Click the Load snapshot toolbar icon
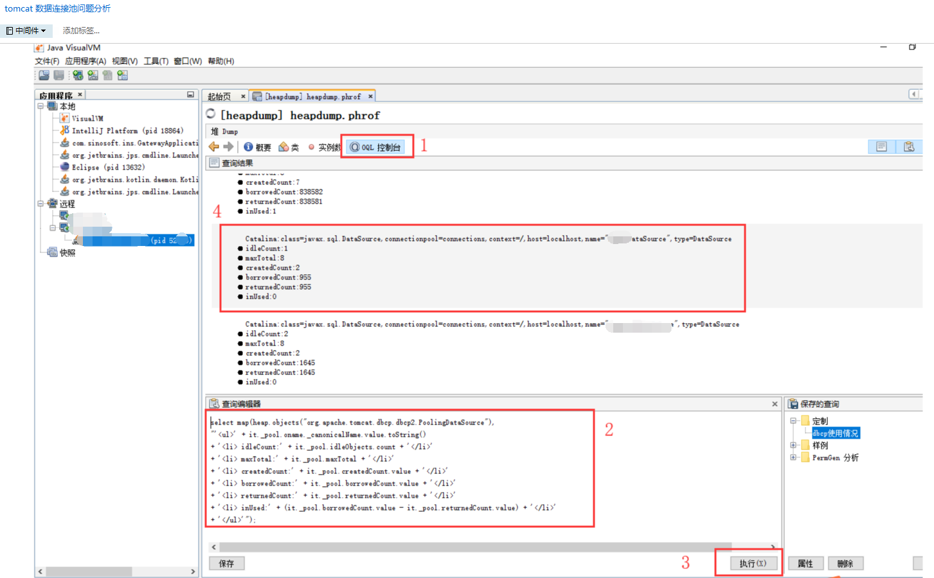The height and width of the screenshot is (578, 934). click(x=44, y=75)
